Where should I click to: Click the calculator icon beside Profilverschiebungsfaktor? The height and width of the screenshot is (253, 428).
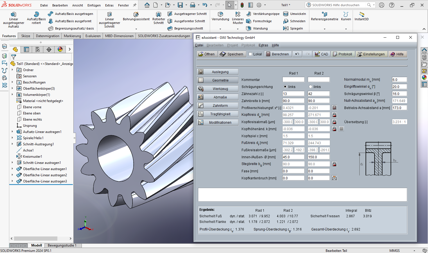click(x=334, y=108)
